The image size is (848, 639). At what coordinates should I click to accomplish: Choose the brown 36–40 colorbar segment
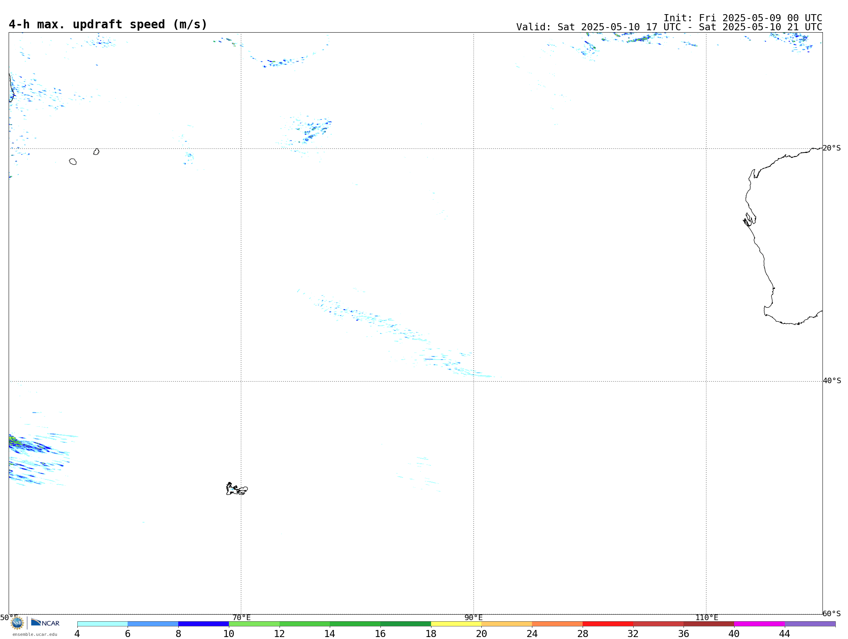click(709, 624)
